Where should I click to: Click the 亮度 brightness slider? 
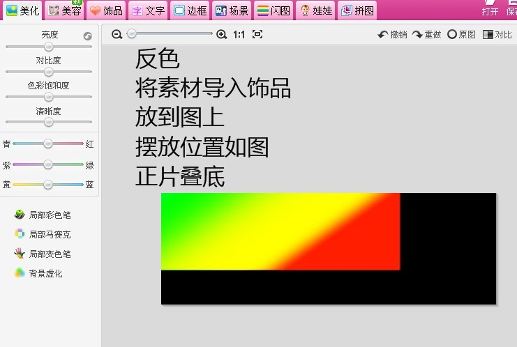point(49,47)
